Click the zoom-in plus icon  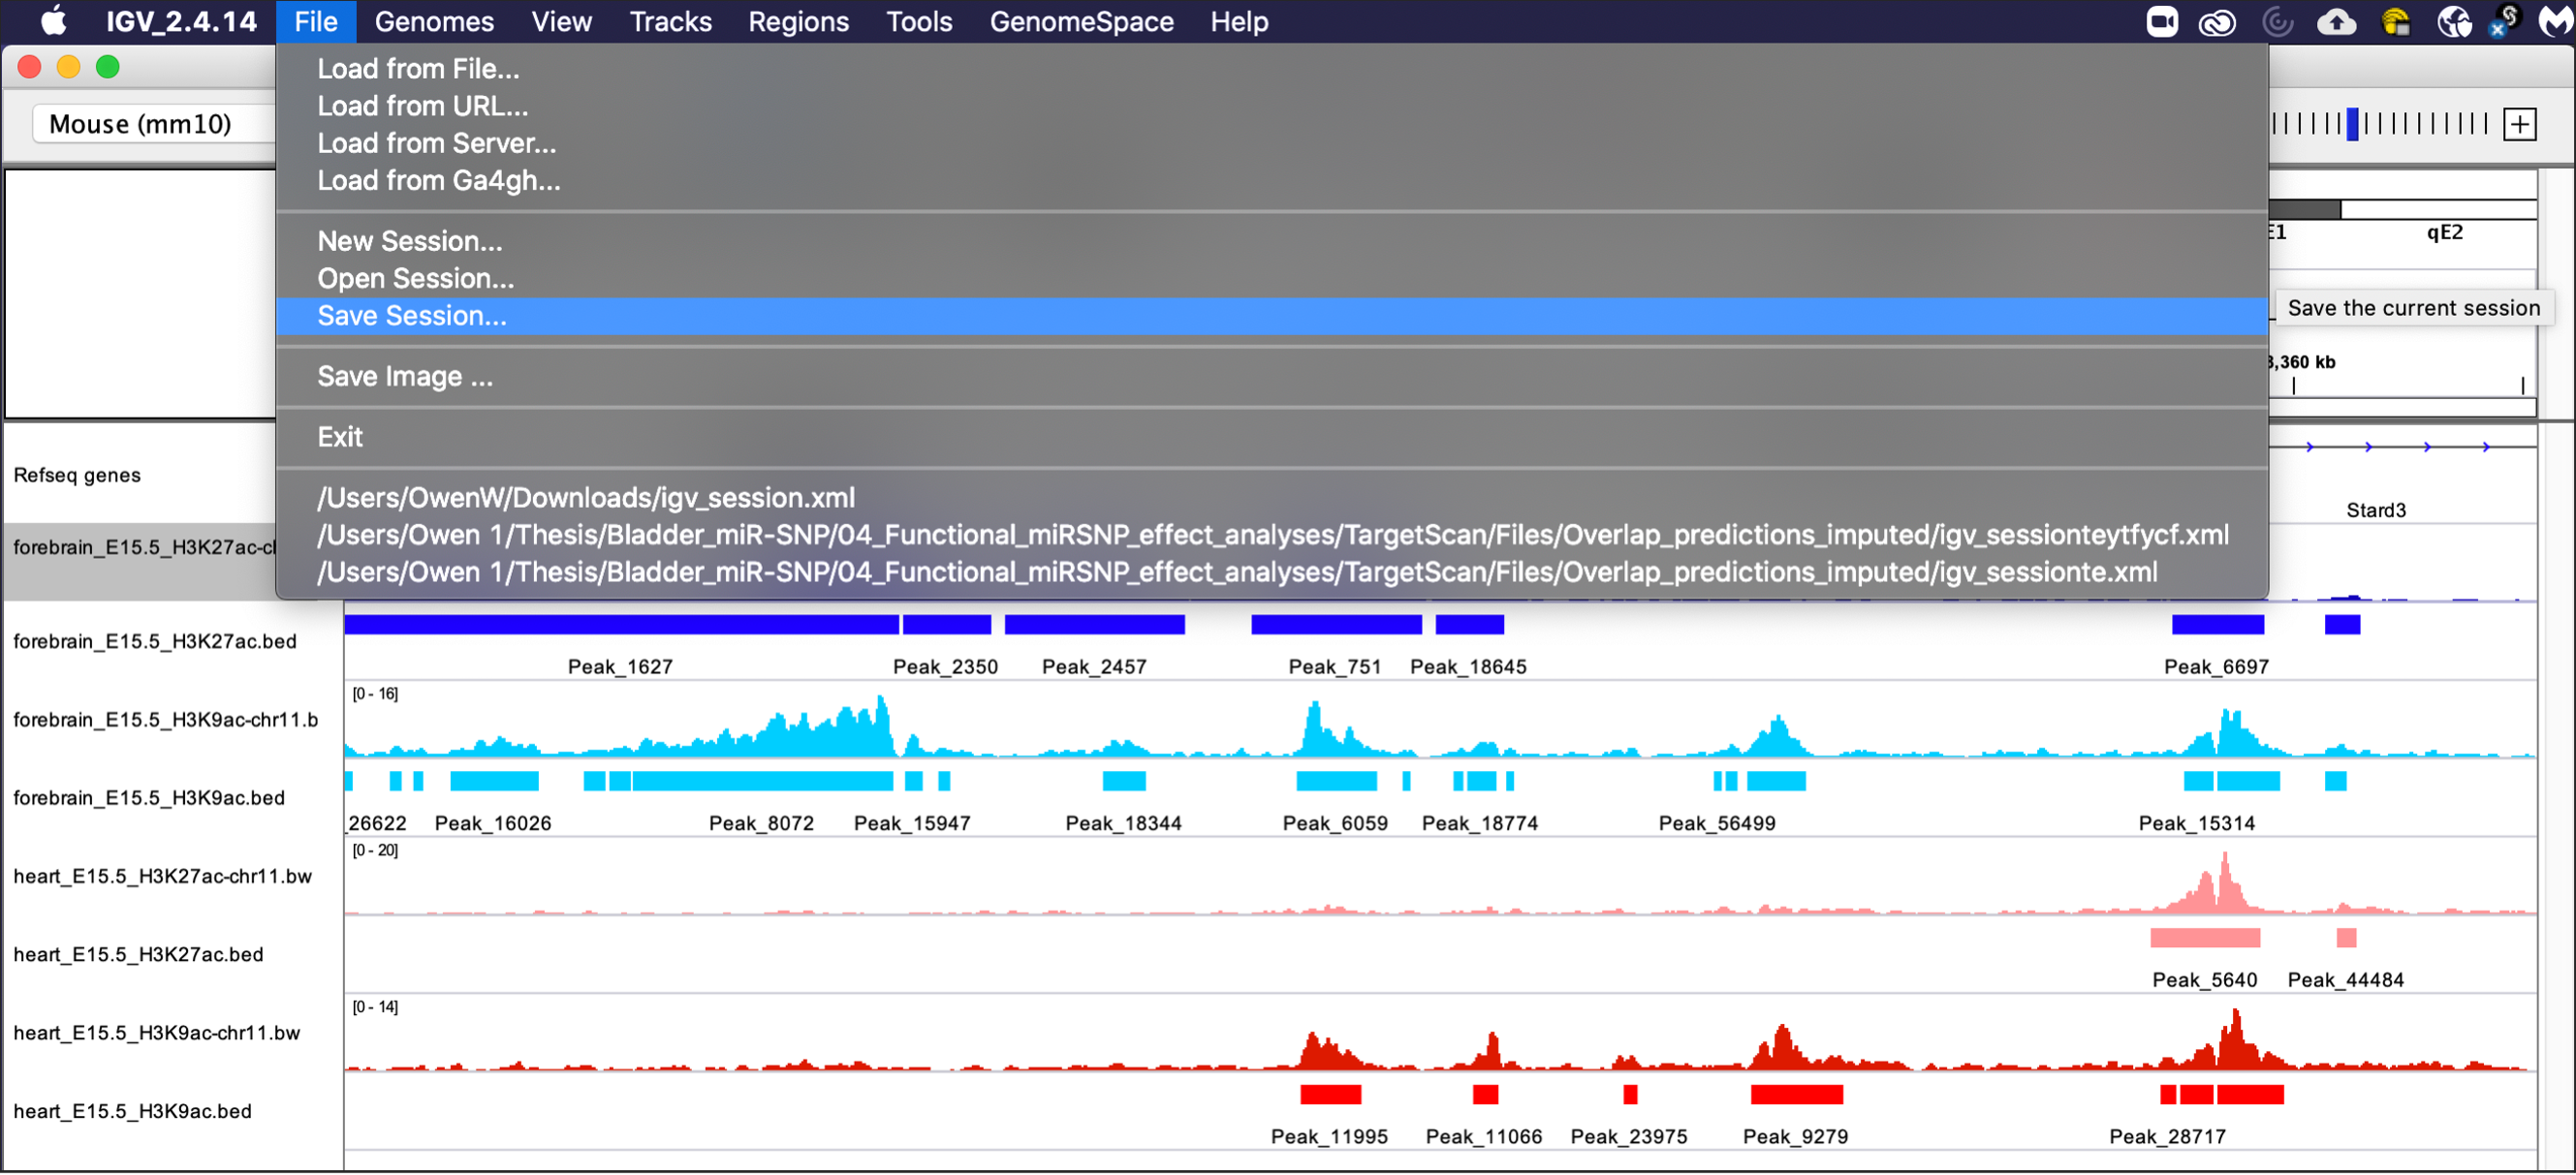pos(2519,125)
